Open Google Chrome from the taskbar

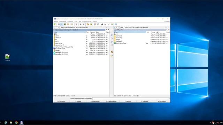[x=16, y=123]
